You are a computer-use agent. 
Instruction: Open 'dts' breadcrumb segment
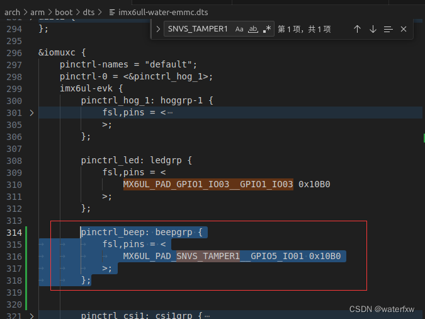tap(89, 13)
